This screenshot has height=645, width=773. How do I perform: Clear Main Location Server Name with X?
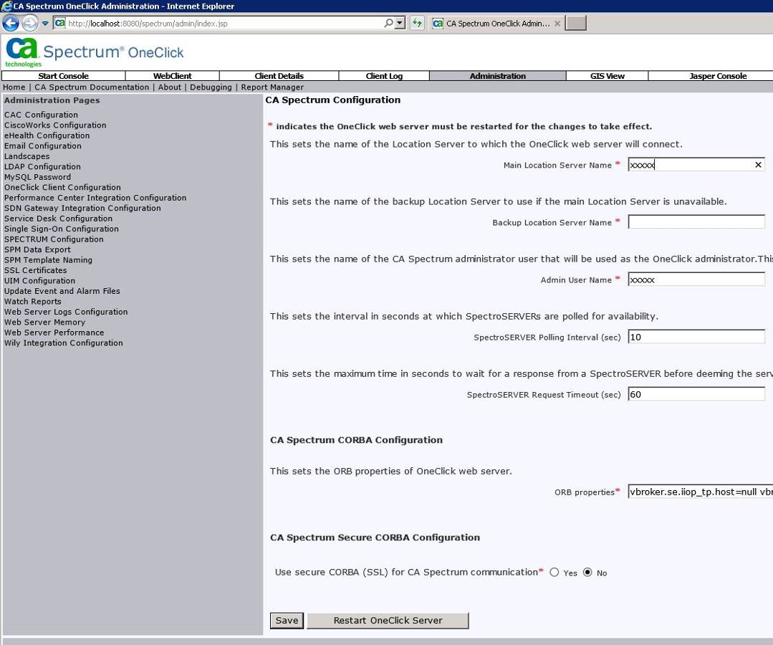click(x=758, y=165)
